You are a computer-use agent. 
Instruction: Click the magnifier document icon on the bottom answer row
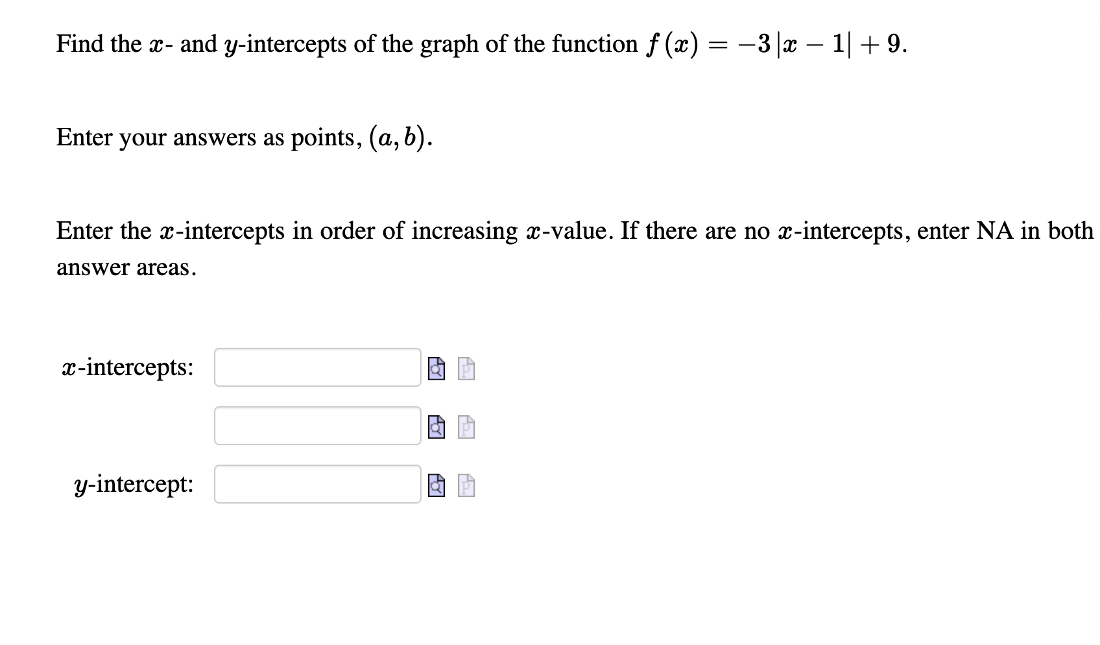tap(436, 485)
